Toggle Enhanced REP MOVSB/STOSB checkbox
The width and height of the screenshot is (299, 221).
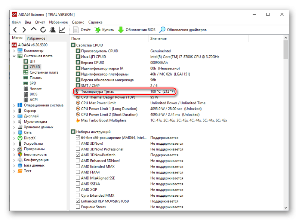pos(78,201)
